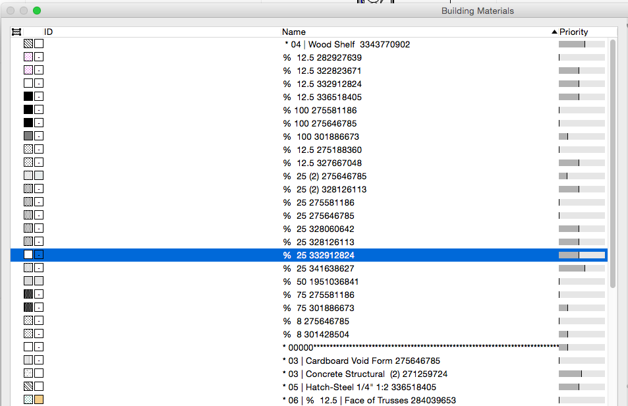Screen dimensions: 628x406
Task: Select the '* 00000***' separator row
Action: (309, 347)
